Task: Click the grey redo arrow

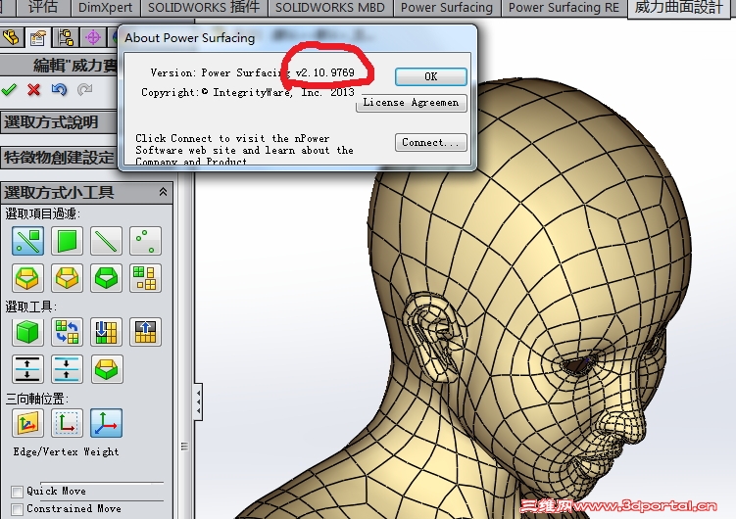Action: point(85,89)
